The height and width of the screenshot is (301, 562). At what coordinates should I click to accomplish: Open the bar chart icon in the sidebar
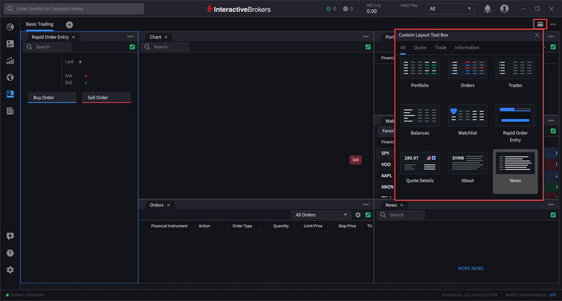click(x=10, y=61)
